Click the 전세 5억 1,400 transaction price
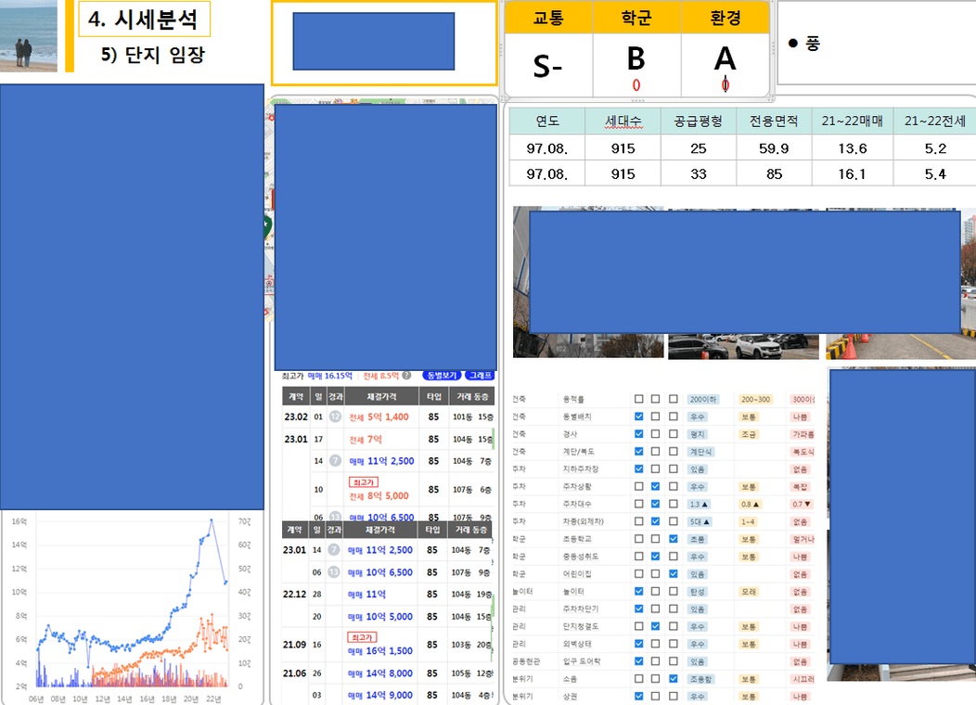976x705 pixels. tap(379, 417)
